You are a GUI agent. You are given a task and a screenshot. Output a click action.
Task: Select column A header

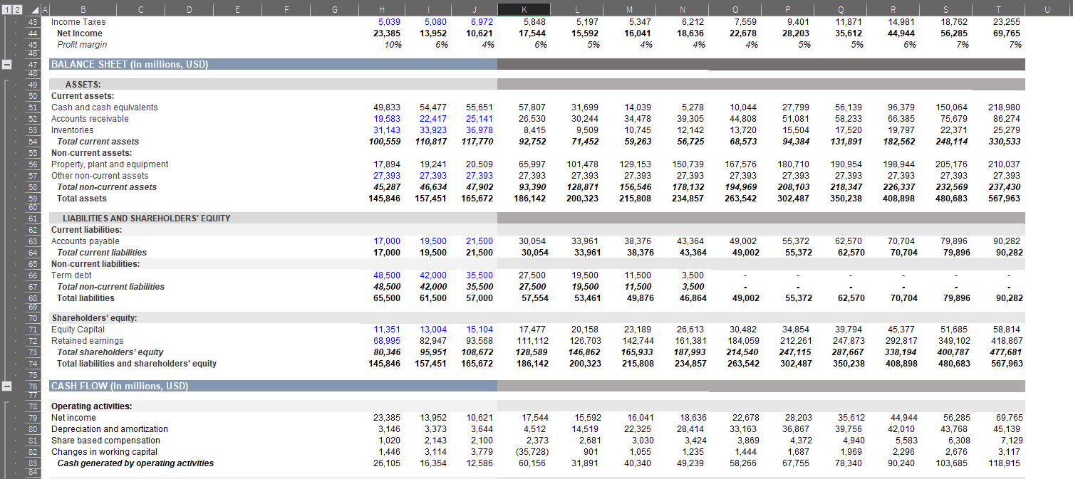tap(46, 9)
